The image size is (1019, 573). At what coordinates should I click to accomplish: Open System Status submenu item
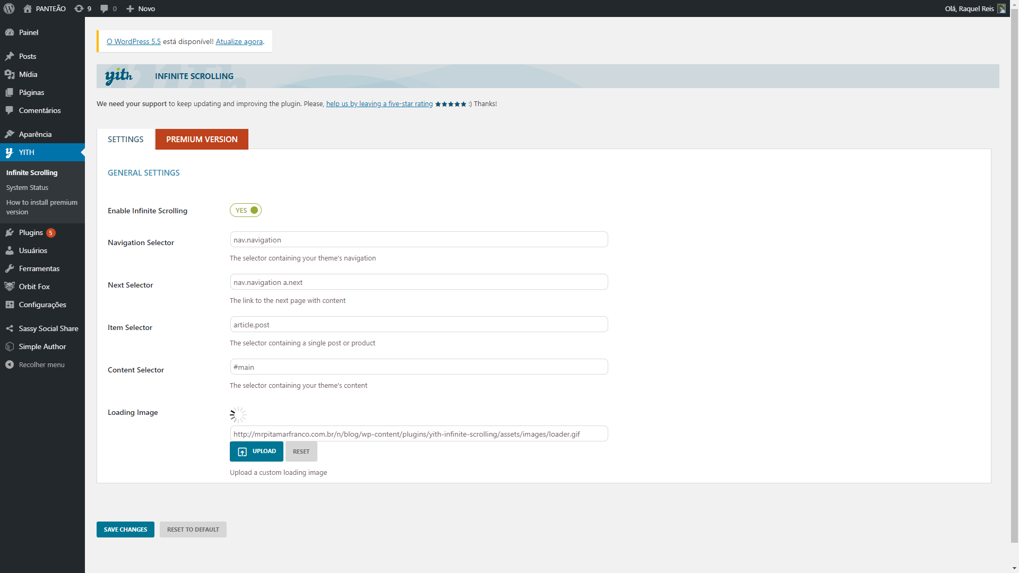coord(27,187)
